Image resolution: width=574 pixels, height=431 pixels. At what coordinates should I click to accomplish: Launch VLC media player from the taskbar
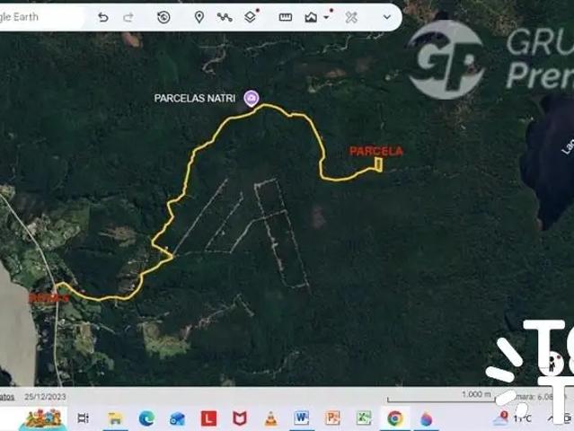270,418
